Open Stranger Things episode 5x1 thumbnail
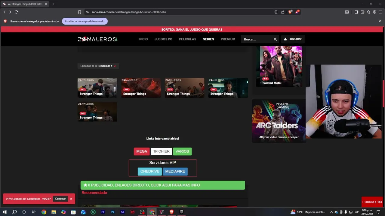Screen dimensions: 385x216 97,88
